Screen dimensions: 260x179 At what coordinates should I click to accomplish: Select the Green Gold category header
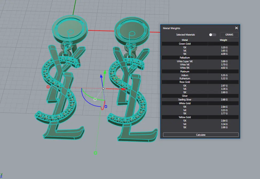185,44
